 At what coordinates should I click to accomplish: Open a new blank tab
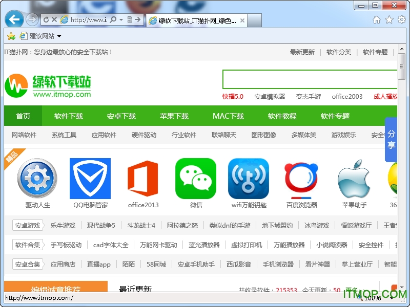point(254,20)
